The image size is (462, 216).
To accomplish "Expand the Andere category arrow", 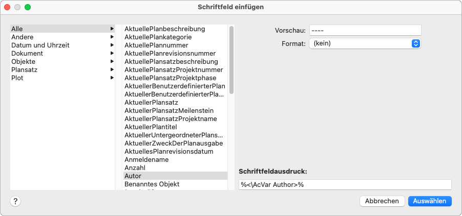I will (x=112, y=37).
